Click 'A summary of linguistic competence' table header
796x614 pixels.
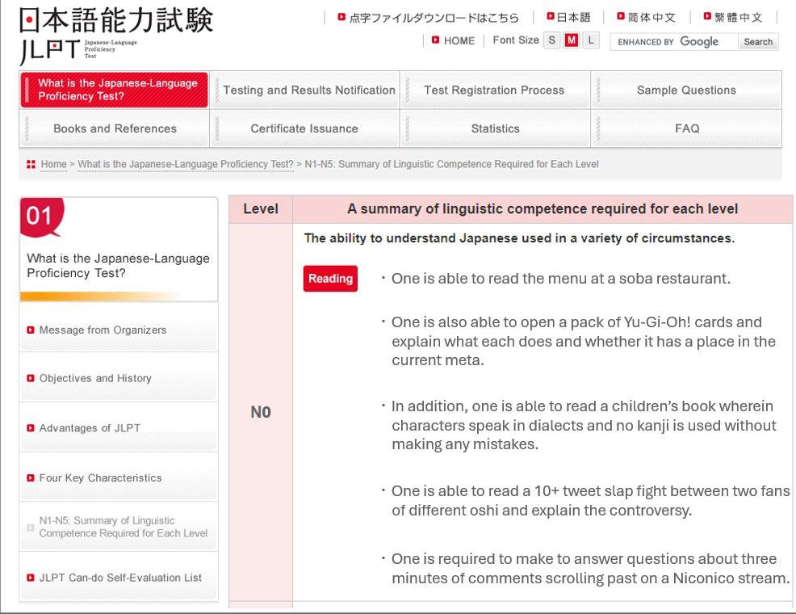pyautogui.click(x=543, y=208)
